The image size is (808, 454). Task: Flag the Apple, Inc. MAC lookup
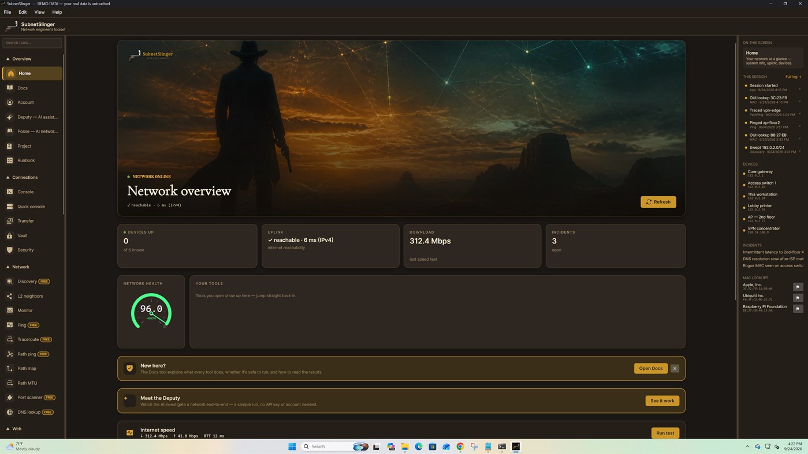(798, 287)
